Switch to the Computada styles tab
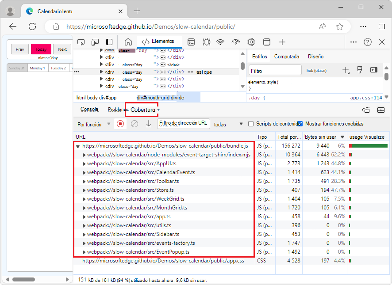The image size is (392, 285). click(x=286, y=57)
